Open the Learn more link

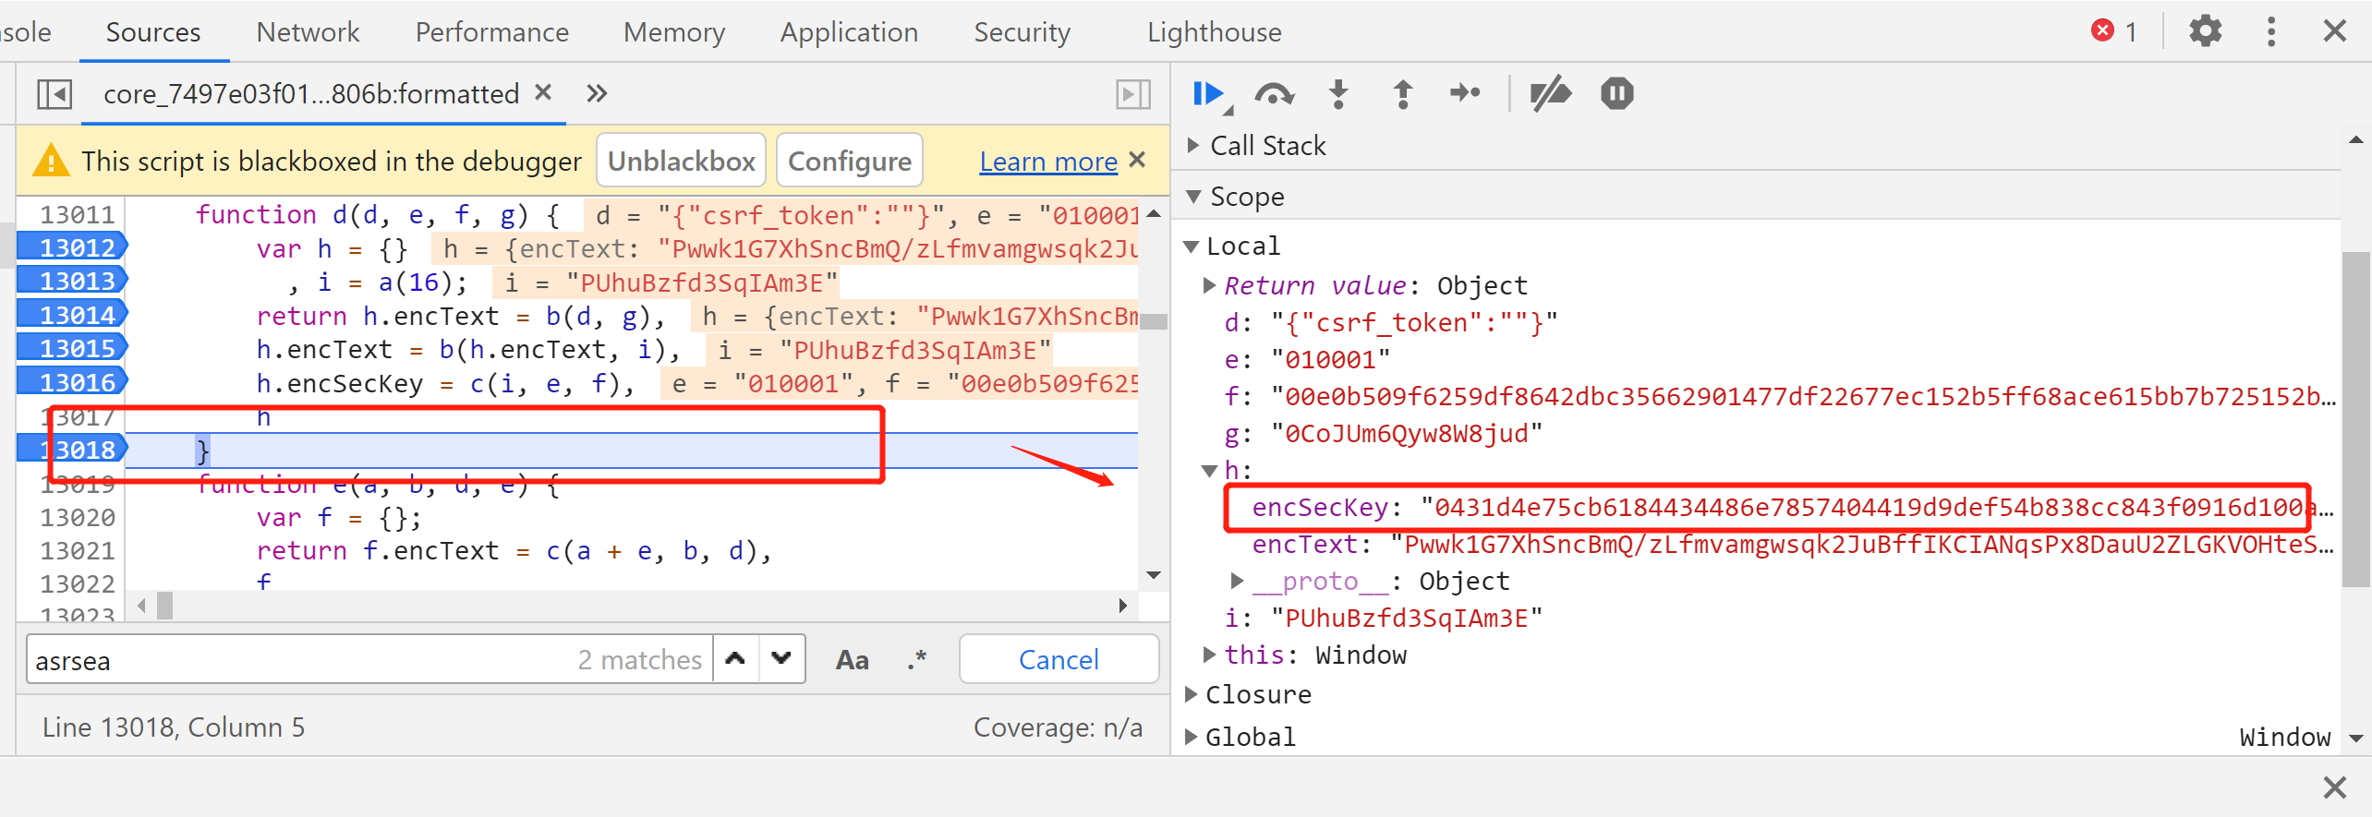pos(1048,162)
